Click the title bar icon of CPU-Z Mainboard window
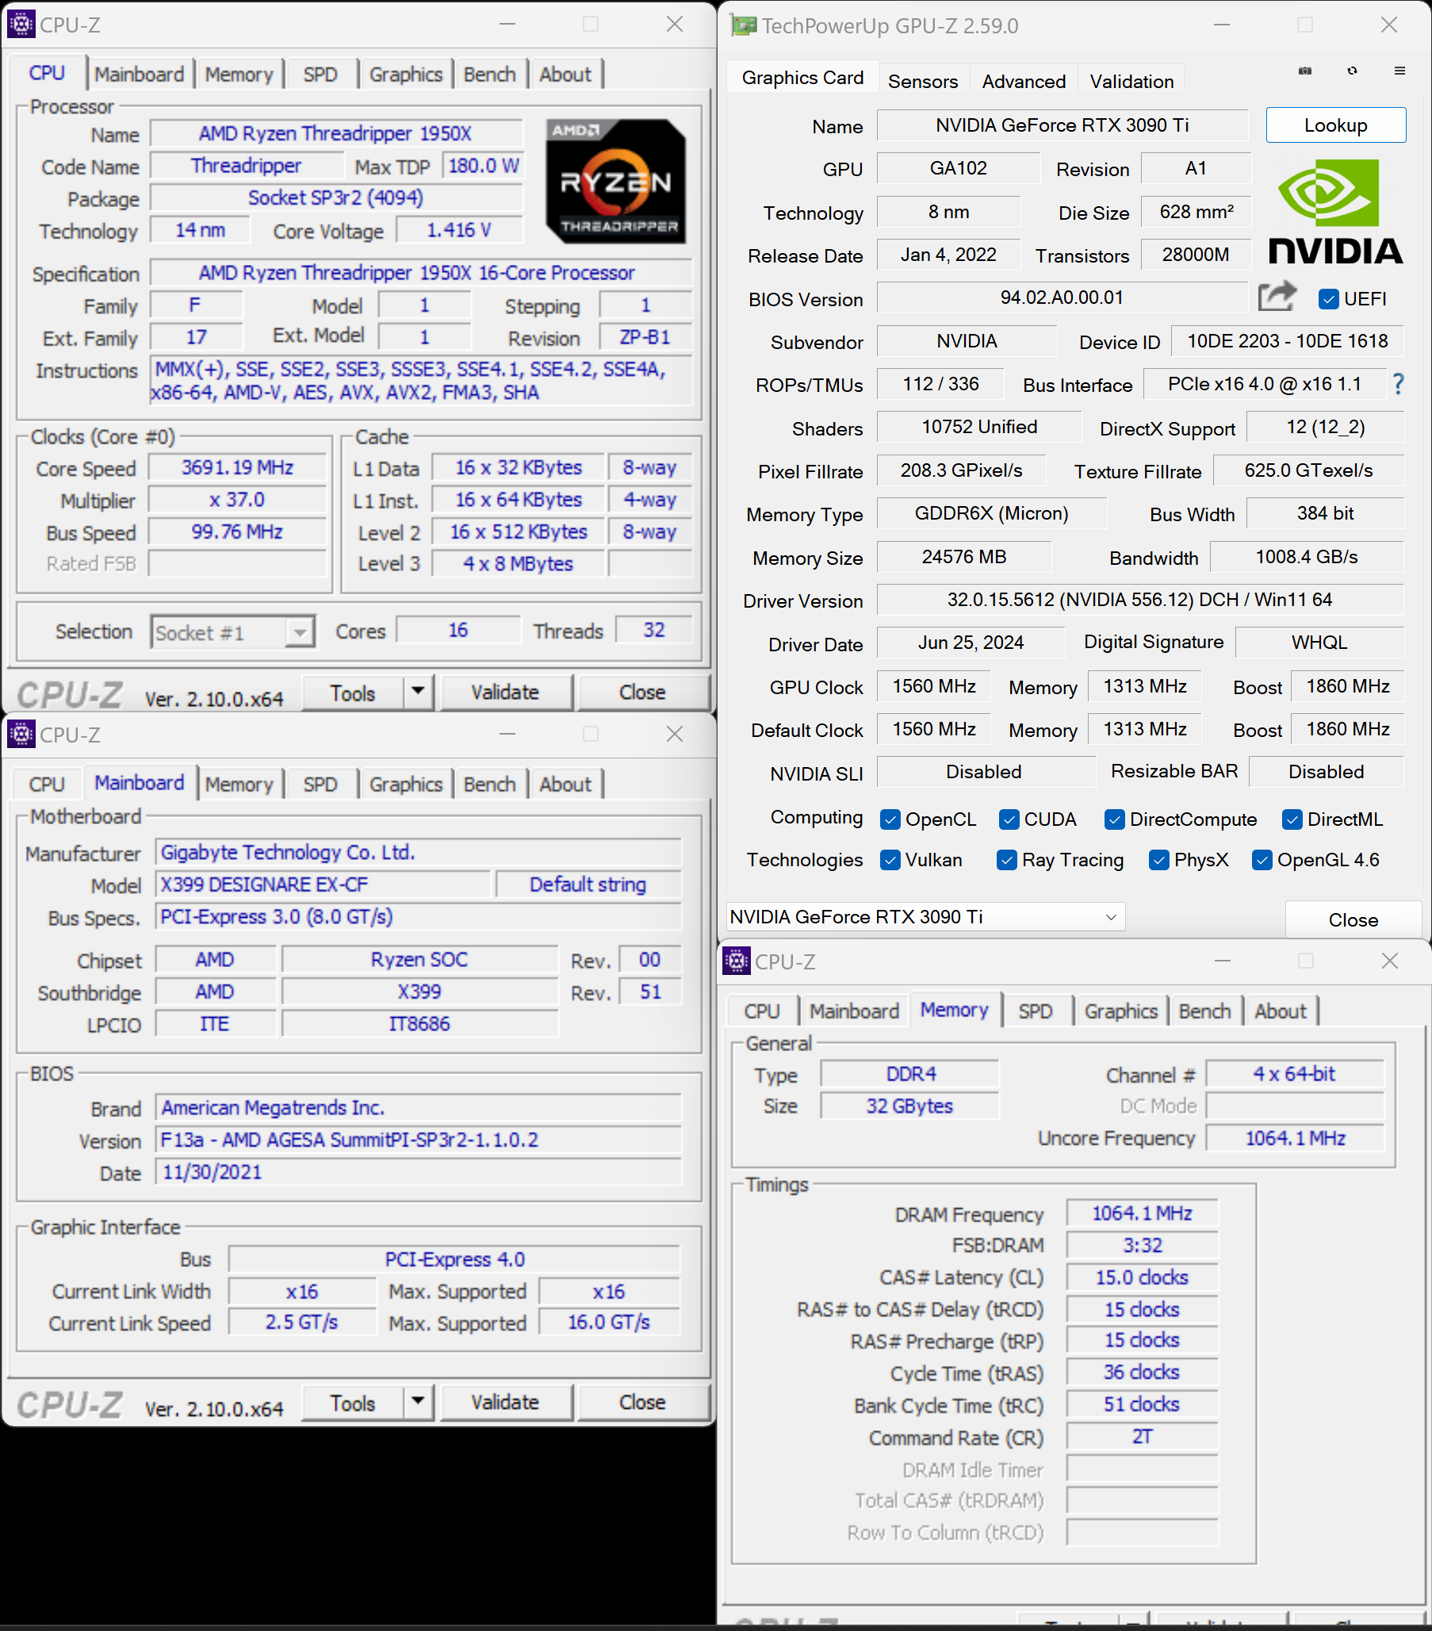 point(21,734)
